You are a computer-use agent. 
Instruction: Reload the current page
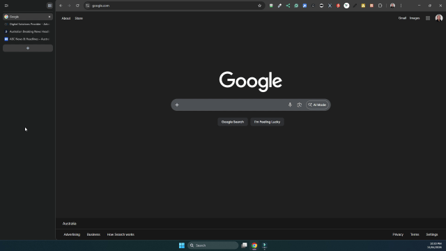coord(77,6)
